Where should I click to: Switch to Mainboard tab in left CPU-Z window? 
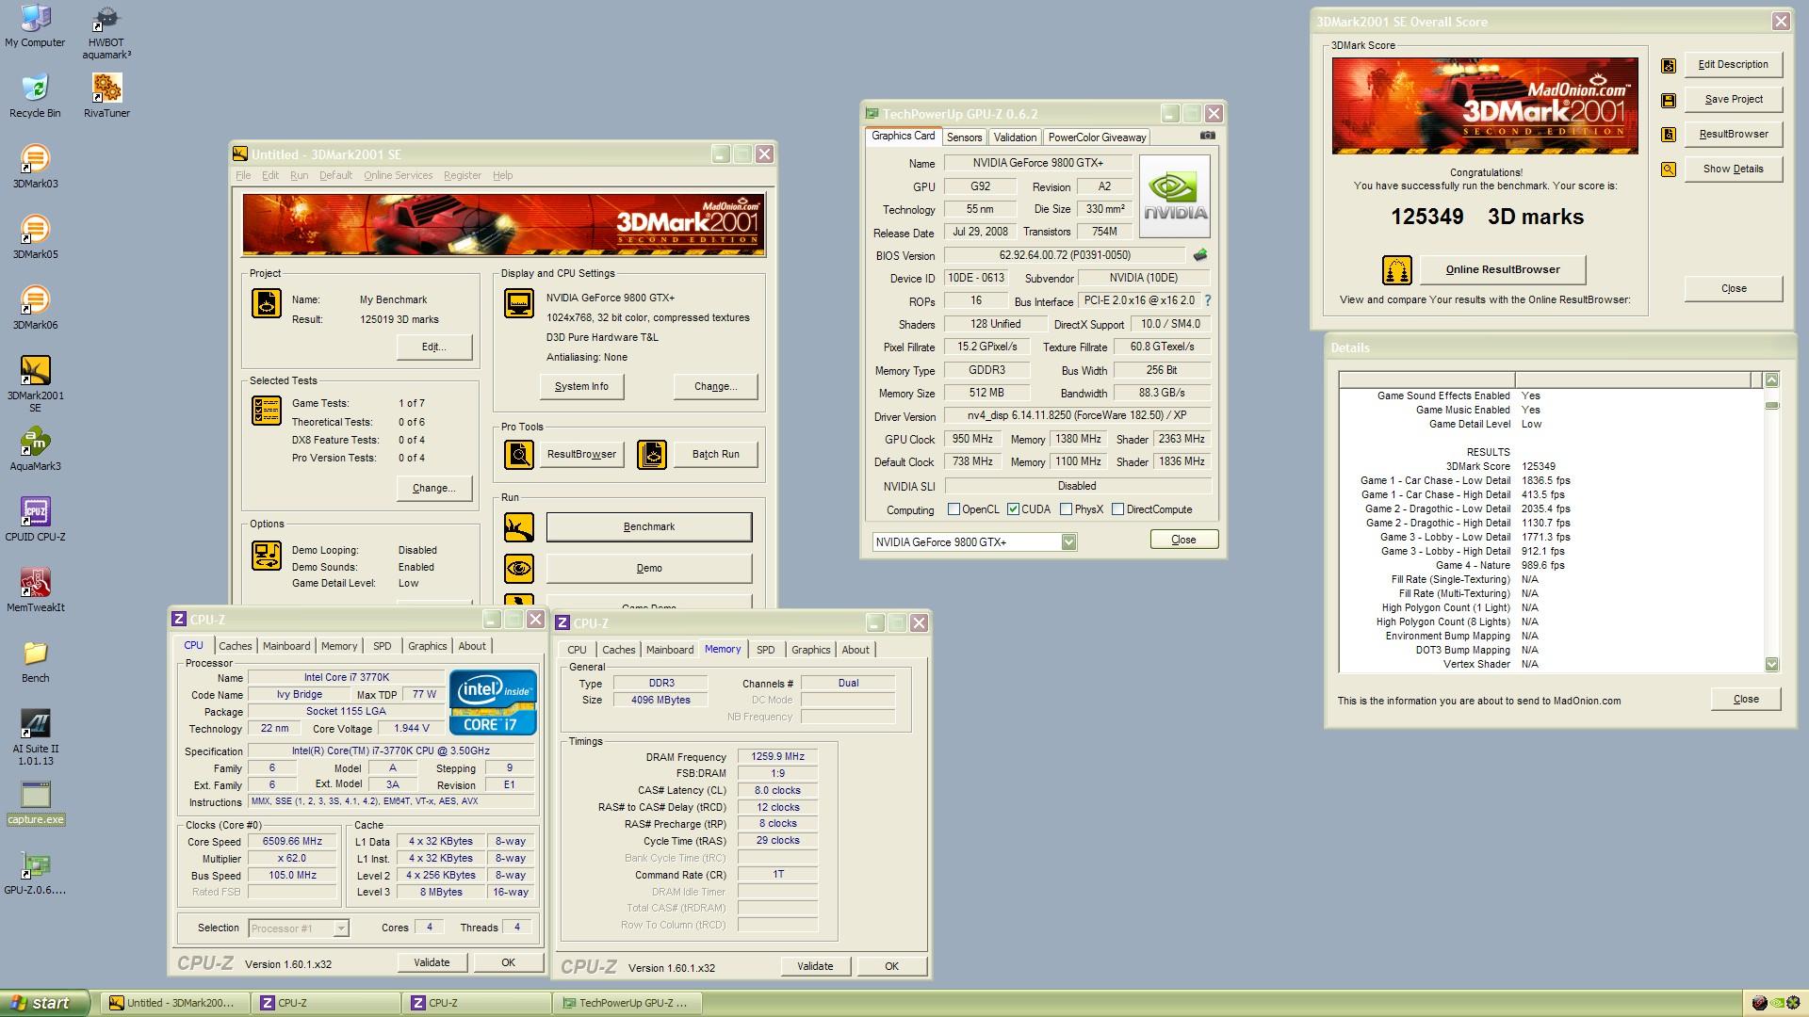click(286, 646)
